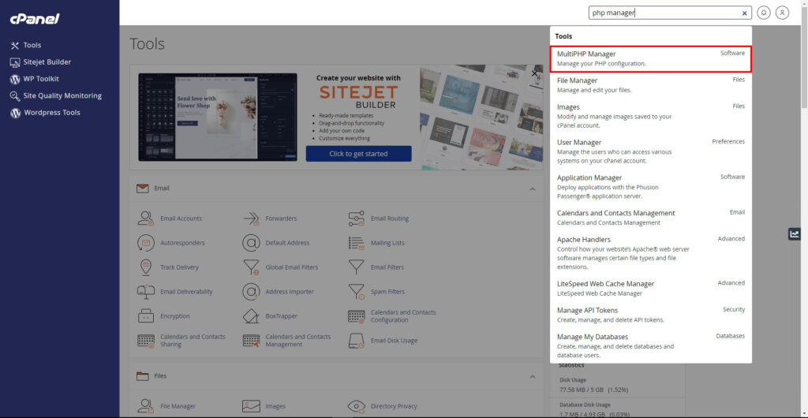Select Manage My Databases search result
Screen dimensions: 808x418
tap(651, 346)
